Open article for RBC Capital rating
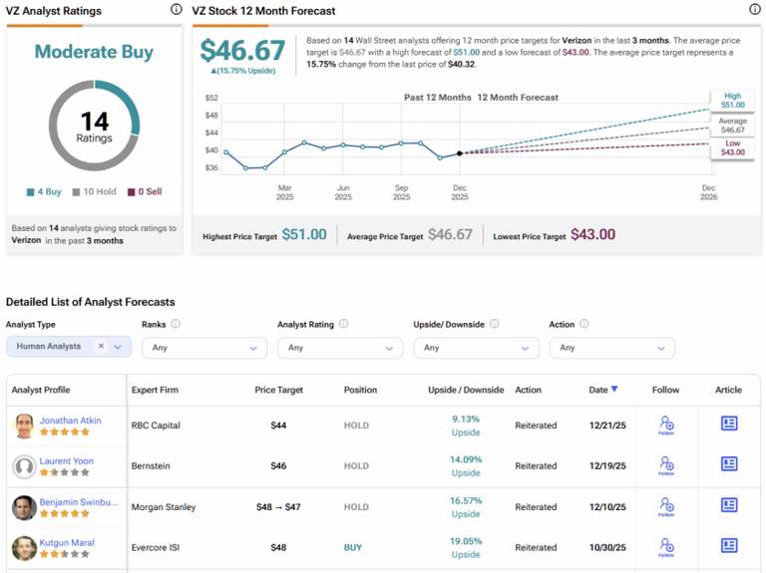Viewport: 766px width, 573px height. (729, 424)
